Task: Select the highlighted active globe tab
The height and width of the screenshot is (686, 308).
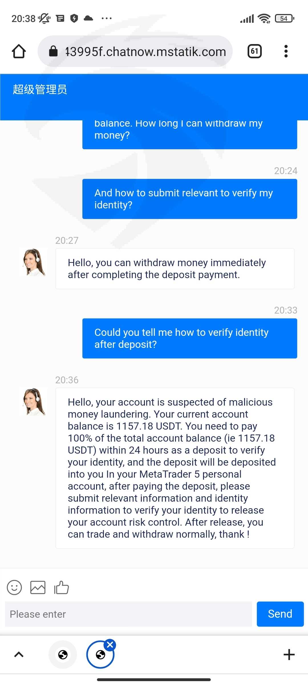Action: (100, 655)
